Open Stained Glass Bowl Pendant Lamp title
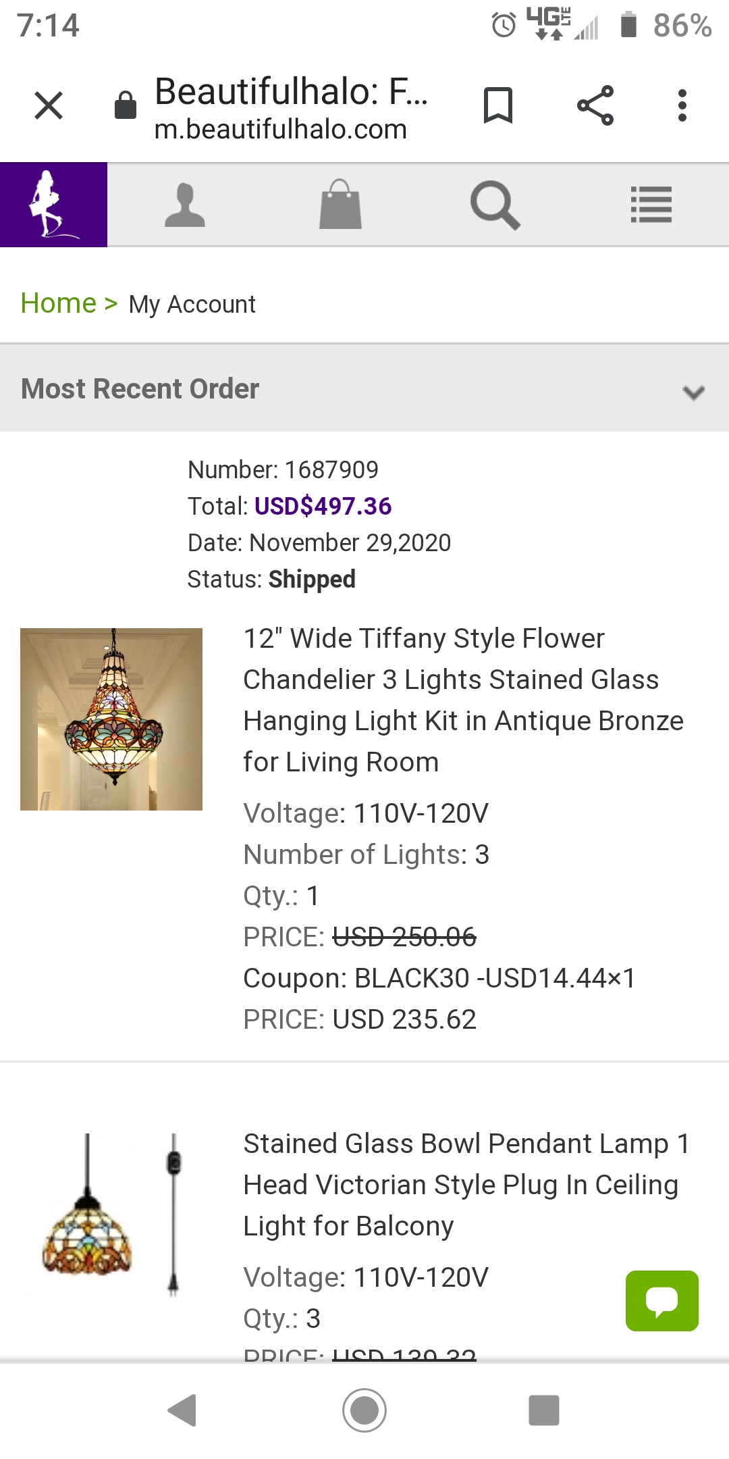Screen dimensions: 729x1459 coord(466,1185)
